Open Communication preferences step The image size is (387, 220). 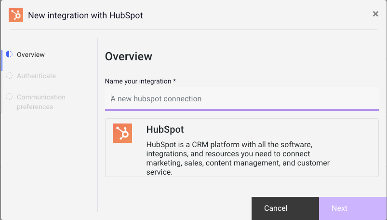coord(41,102)
